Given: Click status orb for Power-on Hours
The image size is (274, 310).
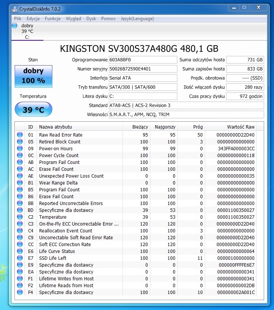Looking at the screenshot, I should click(x=20, y=148).
